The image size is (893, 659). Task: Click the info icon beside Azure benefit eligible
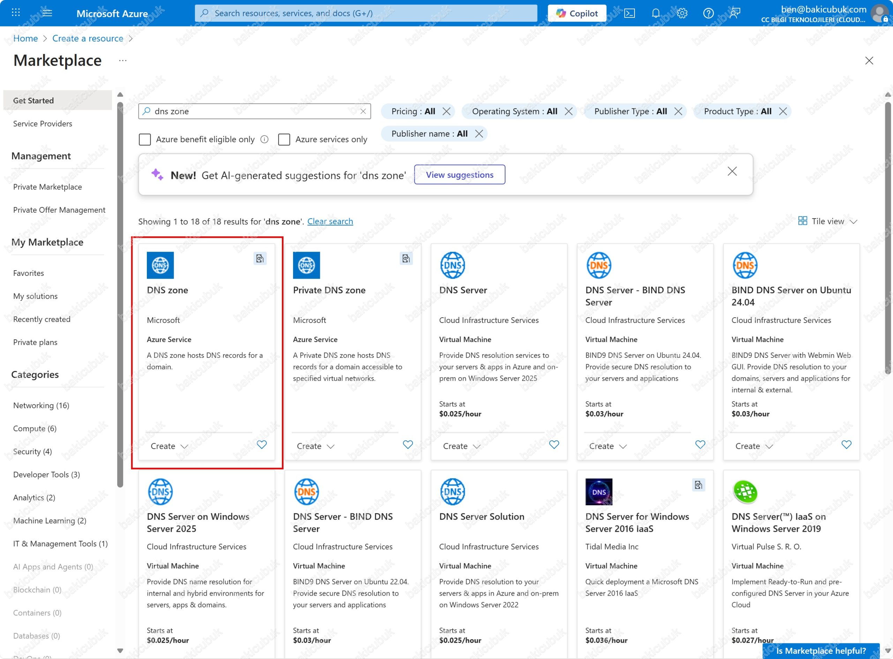(x=264, y=139)
